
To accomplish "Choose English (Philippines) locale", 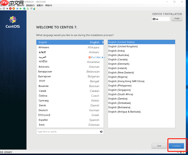I will tap(141, 85).
